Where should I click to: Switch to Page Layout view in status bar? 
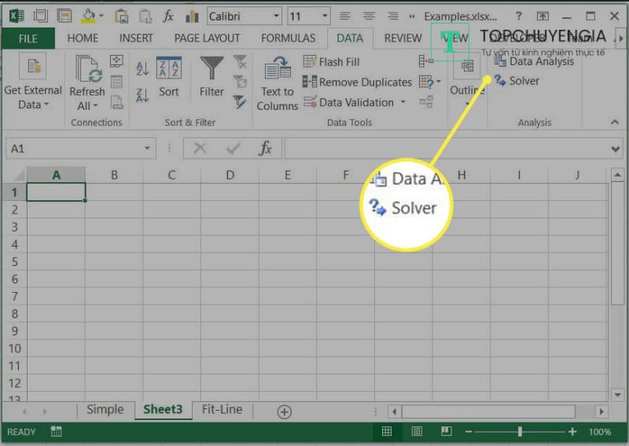pos(417,431)
